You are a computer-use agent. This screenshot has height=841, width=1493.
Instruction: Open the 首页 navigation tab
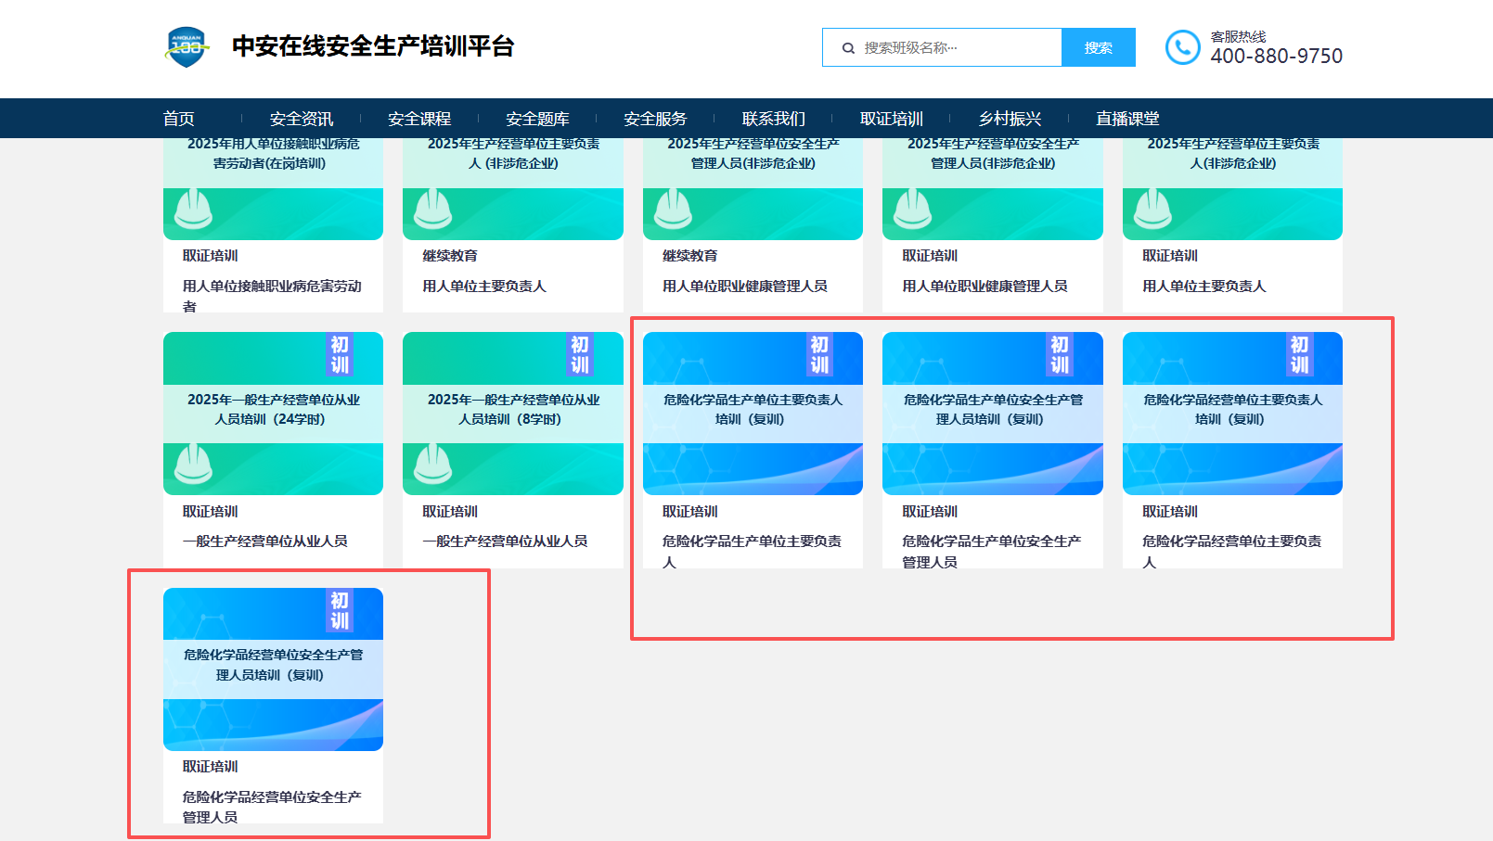click(x=179, y=119)
